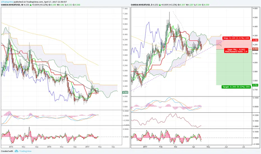Click the Apr label on daily time axis

coord(194,147)
